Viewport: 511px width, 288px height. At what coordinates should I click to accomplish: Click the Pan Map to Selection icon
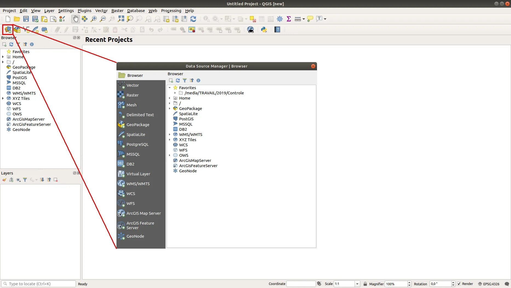click(x=85, y=19)
